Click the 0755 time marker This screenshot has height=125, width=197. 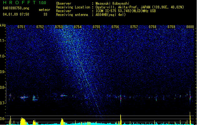(96, 27)
